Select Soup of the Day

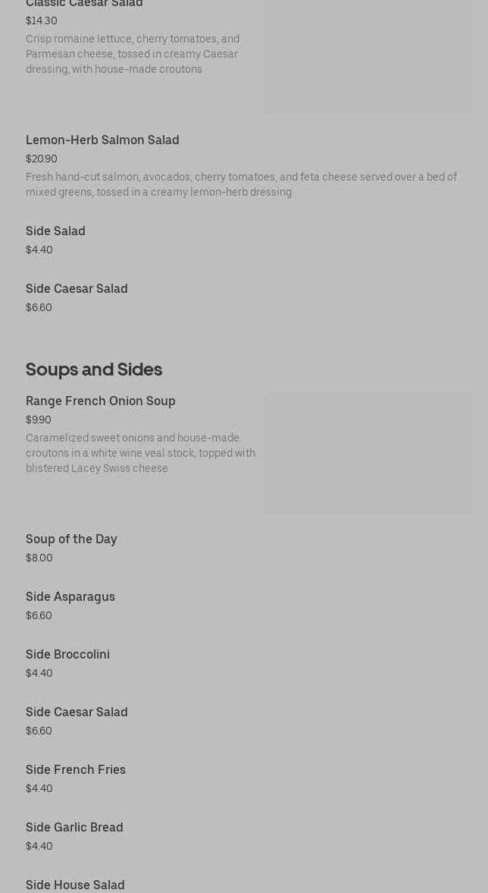tap(71, 539)
